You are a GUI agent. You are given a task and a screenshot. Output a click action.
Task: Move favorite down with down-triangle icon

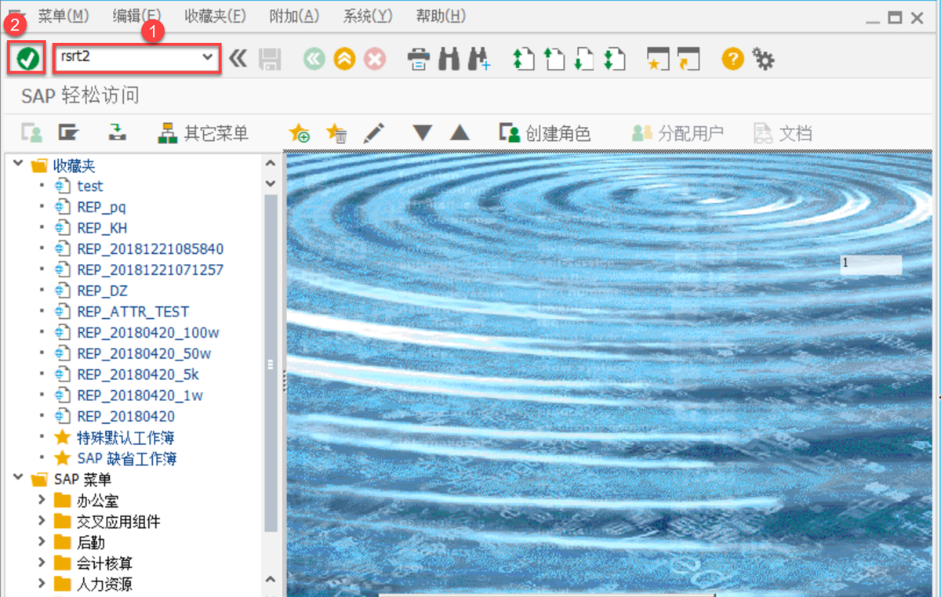pos(423,133)
